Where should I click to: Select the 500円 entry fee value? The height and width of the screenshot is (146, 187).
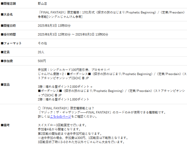[42, 61]
